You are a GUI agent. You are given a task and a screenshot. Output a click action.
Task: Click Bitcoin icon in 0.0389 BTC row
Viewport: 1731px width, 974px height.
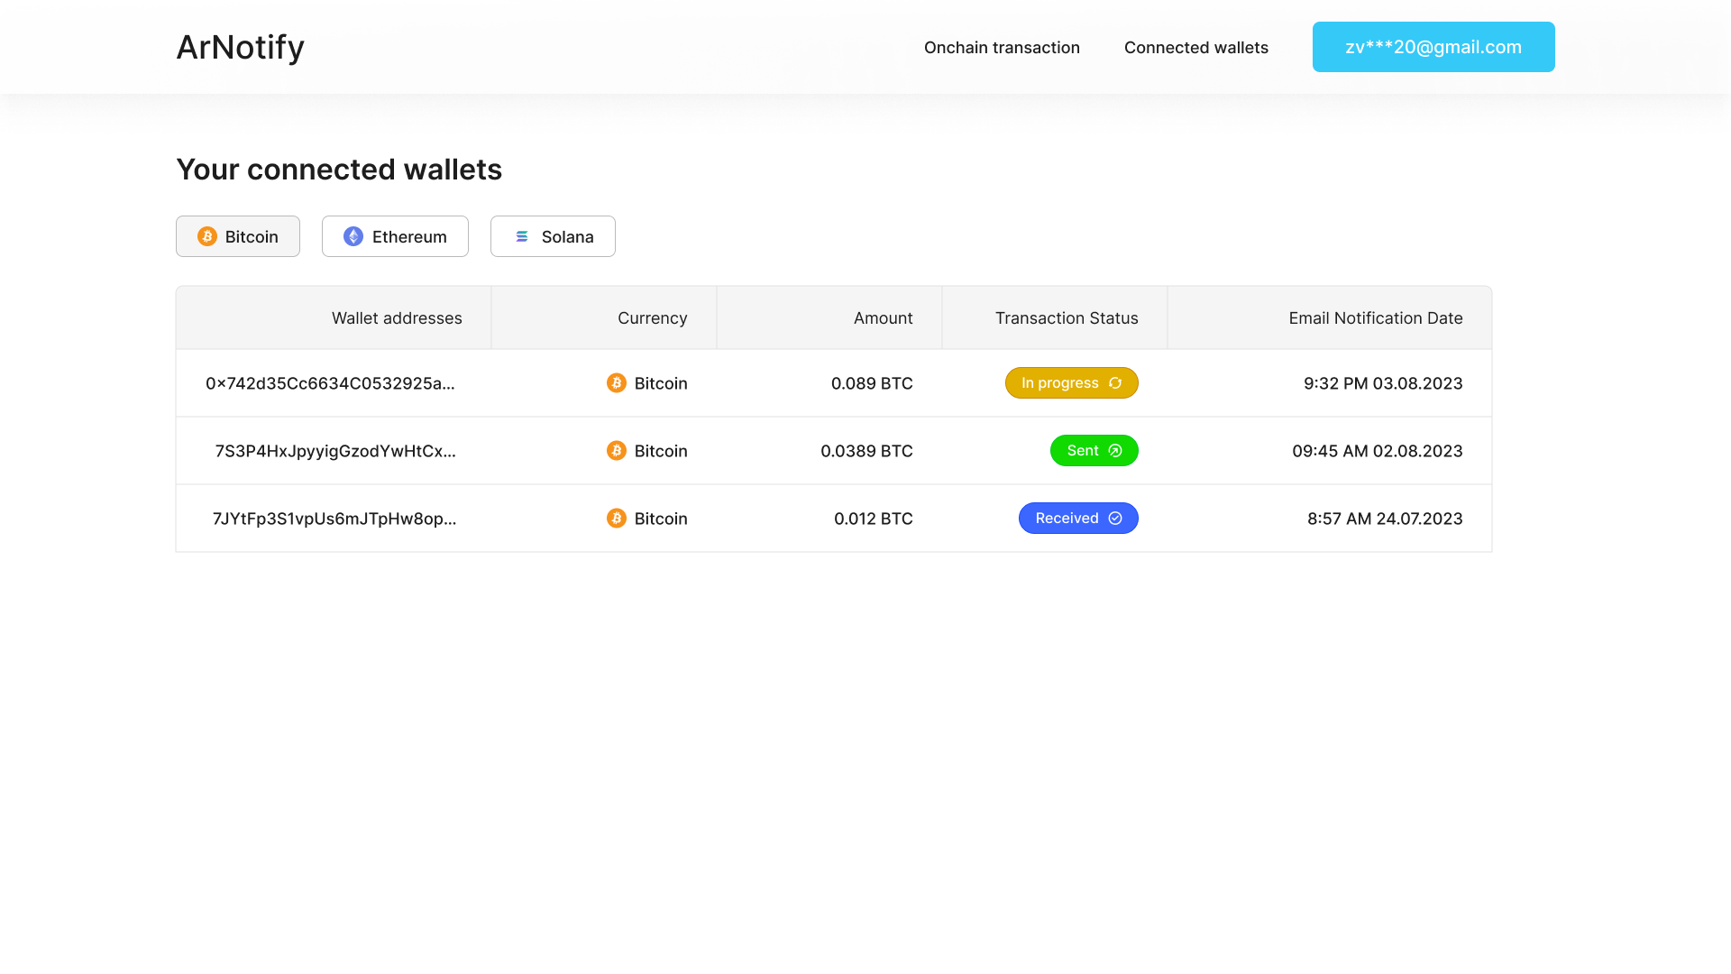[617, 451]
